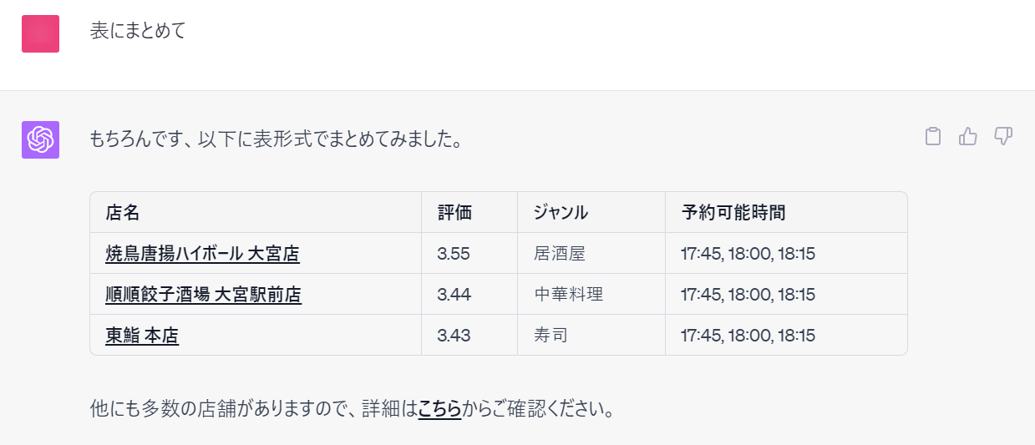Click the ジャンル column header
The image size is (1035, 445).
click(x=561, y=213)
